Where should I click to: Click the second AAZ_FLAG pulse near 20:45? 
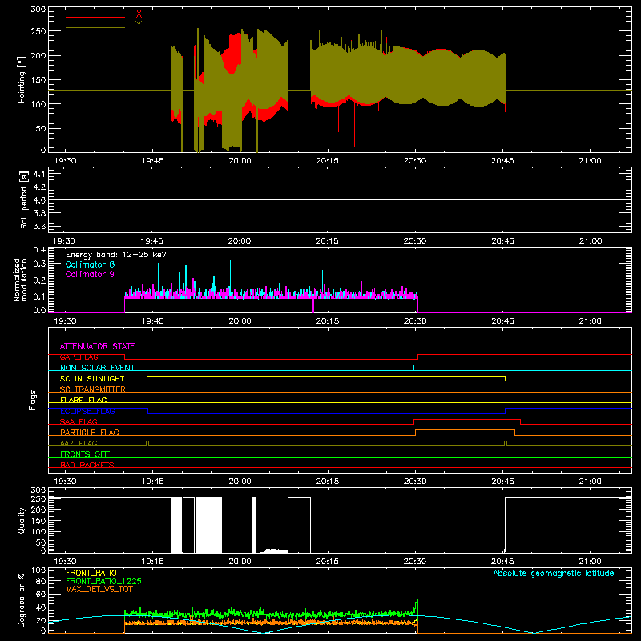[506, 443]
